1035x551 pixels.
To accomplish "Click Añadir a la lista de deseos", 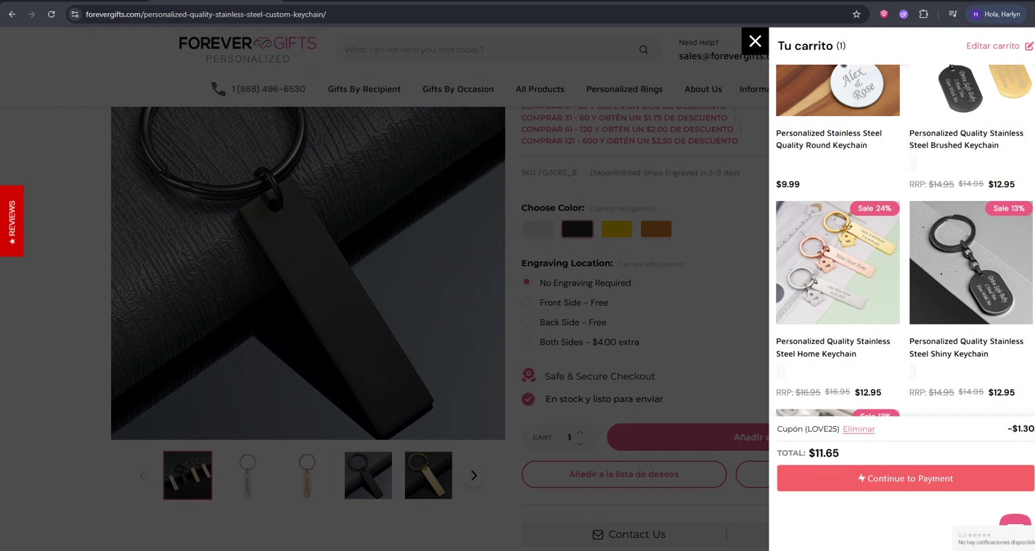I will click(624, 474).
